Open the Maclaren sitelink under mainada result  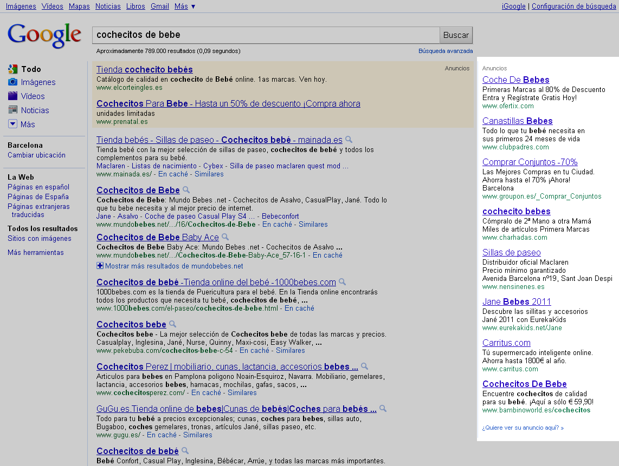tap(111, 166)
